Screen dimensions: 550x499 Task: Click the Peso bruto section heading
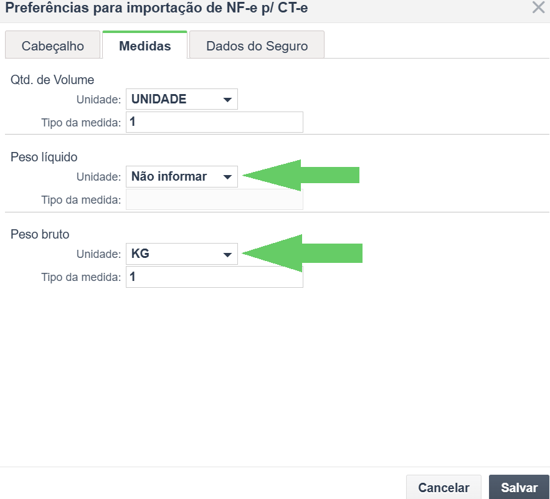tap(40, 234)
